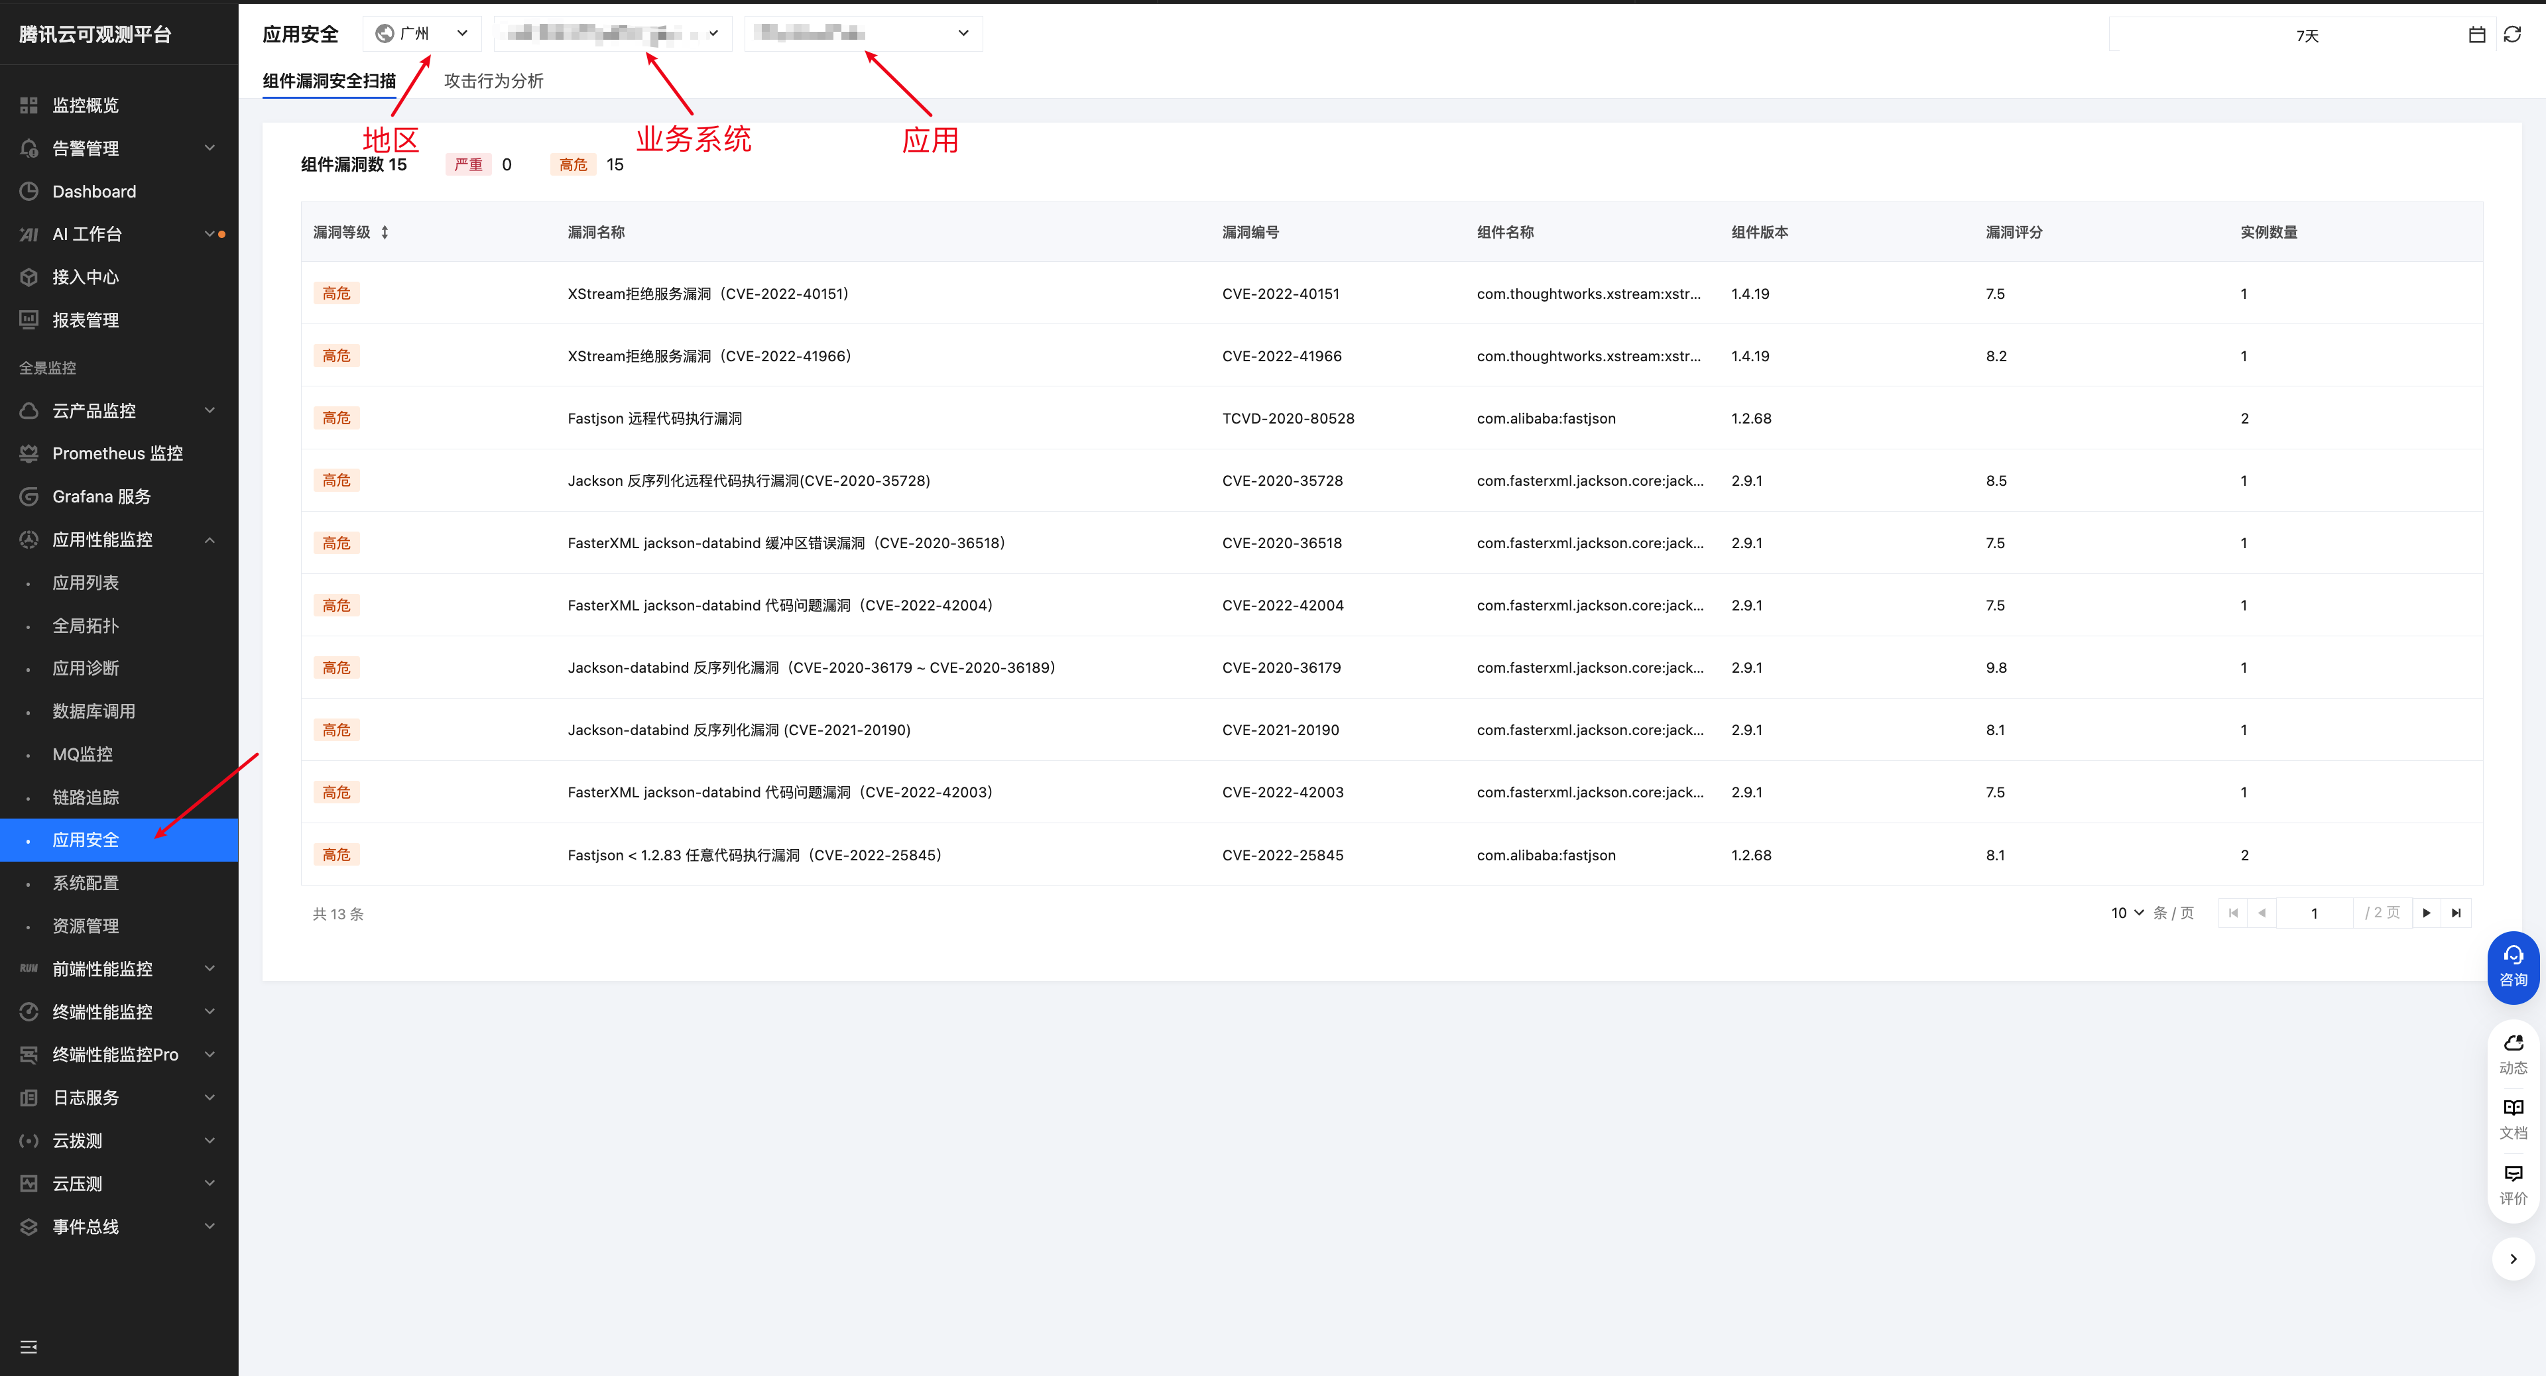Open 资源管理 menu item
The width and height of the screenshot is (2546, 1376).
[86, 925]
